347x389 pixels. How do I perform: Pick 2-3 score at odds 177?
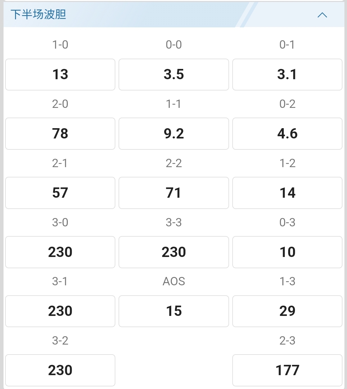point(287,370)
